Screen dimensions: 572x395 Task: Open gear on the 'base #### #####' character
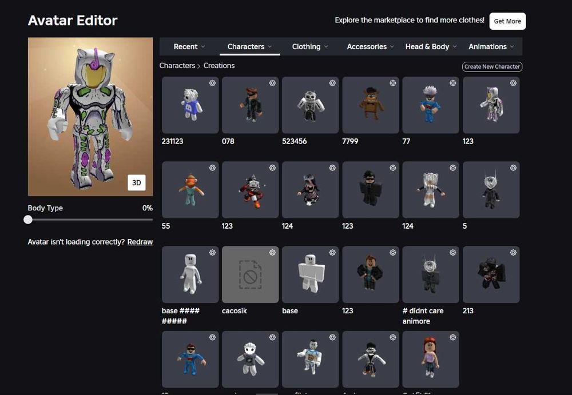point(212,253)
